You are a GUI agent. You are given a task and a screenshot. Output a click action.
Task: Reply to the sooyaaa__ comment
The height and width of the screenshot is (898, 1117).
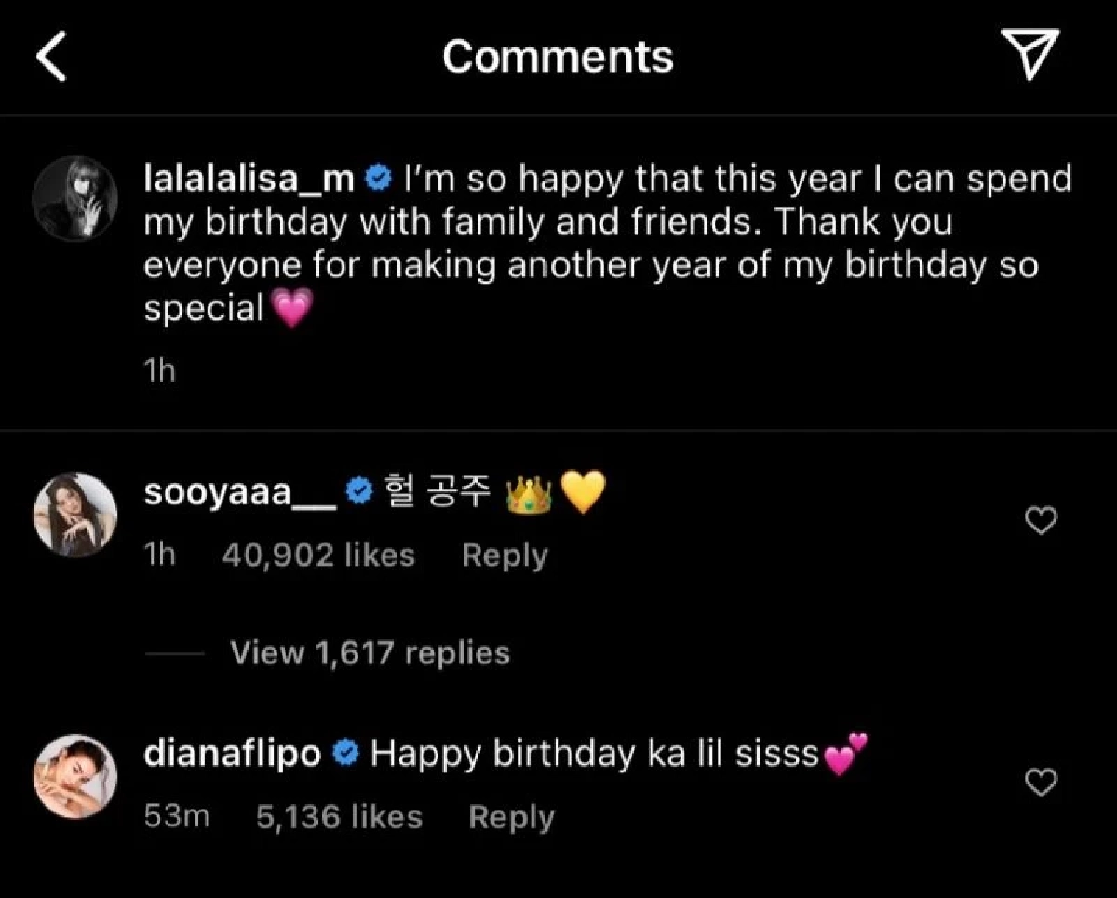click(x=505, y=556)
